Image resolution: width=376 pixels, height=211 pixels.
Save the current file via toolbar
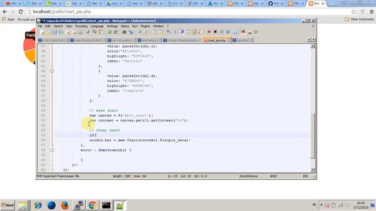(x=54, y=32)
